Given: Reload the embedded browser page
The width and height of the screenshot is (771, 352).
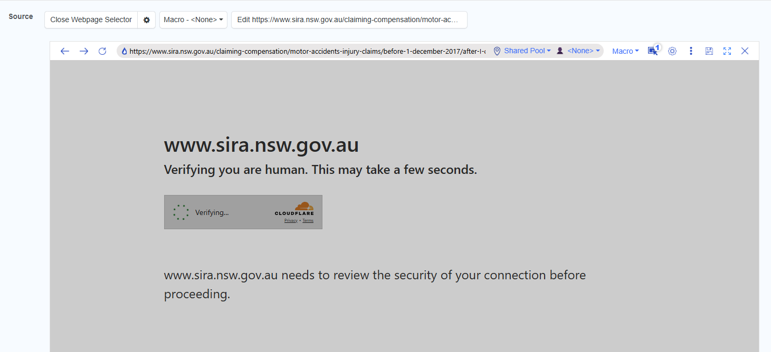Looking at the screenshot, I should tap(102, 51).
